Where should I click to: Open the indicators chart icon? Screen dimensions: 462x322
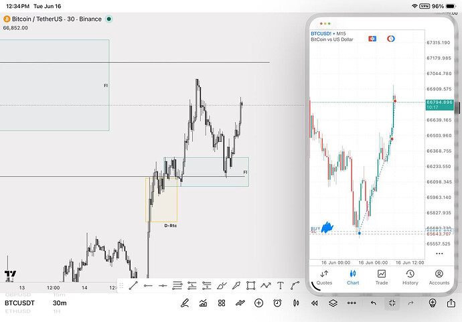click(x=203, y=303)
